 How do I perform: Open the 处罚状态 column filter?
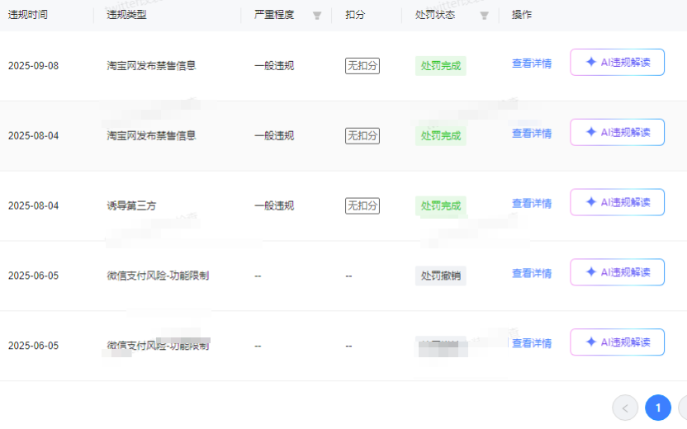click(x=484, y=16)
